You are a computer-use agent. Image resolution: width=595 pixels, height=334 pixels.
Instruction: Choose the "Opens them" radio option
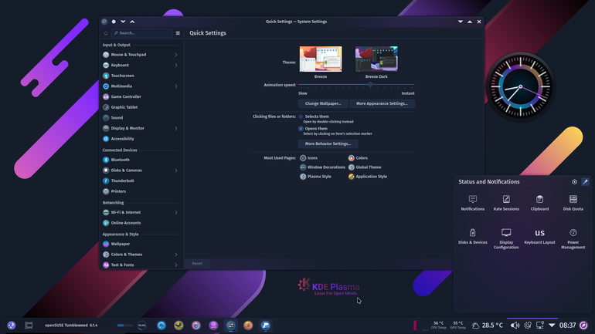pyautogui.click(x=301, y=129)
